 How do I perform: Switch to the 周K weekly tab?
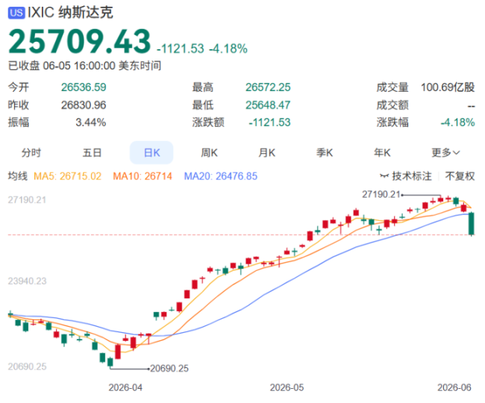coord(209,152)
